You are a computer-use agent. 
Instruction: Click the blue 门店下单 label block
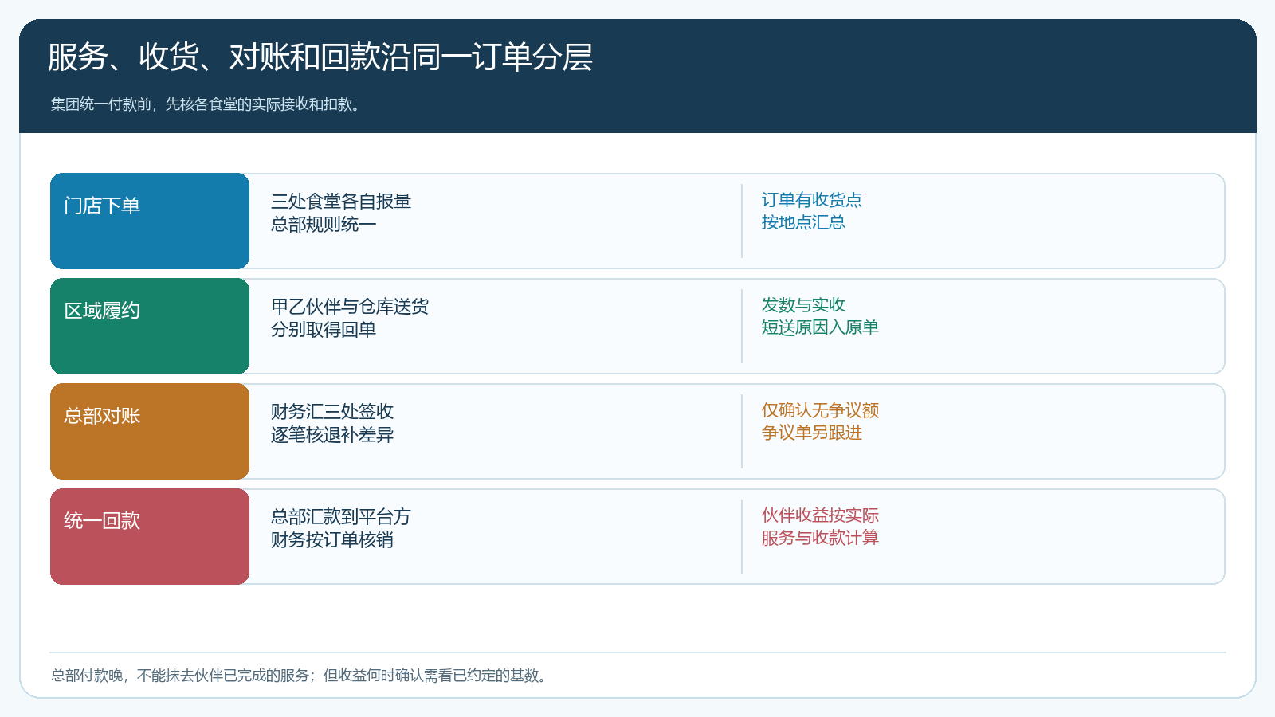pos(150,221)
